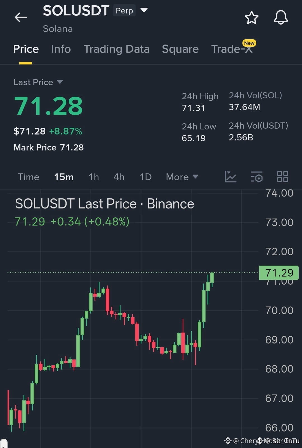302x448 pixels.
Task: Select the Time chart interval
Action: 29,177
